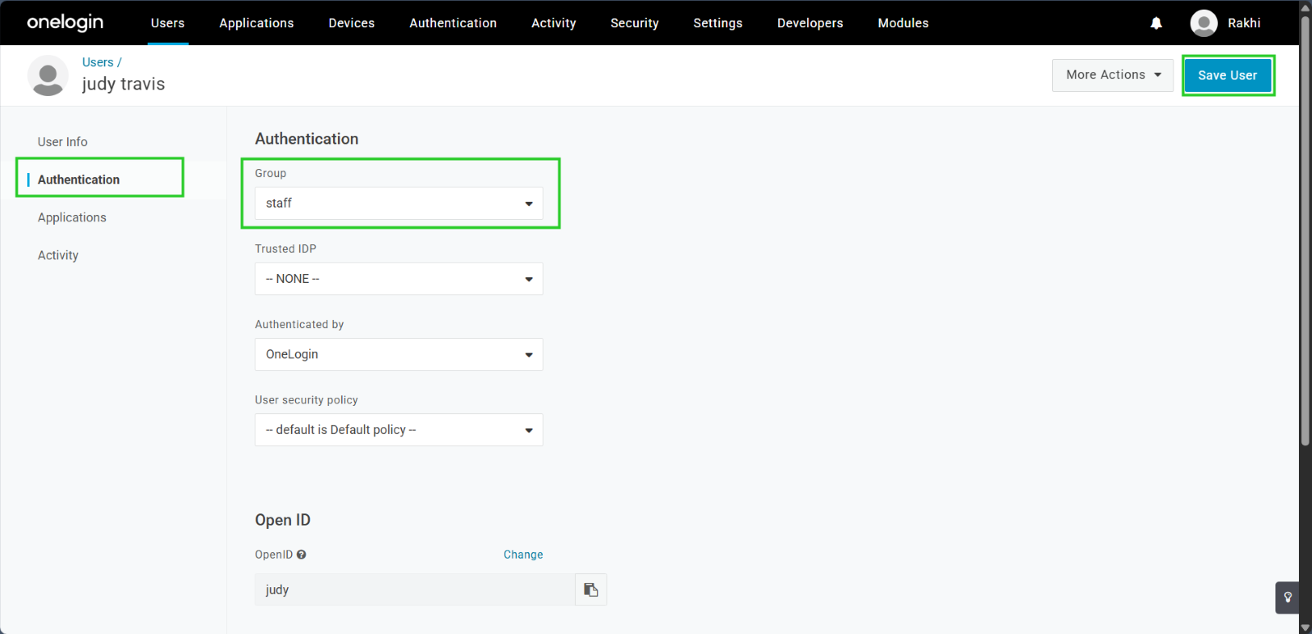This screenshot has height=634, width=1312.
Task: Open the Trusted IDP dropdown
Action: click(399, 279)
